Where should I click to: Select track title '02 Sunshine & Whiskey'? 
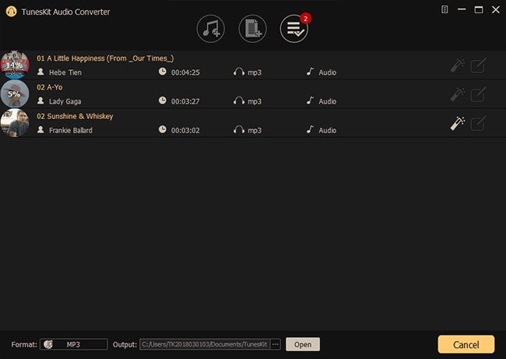(75, 116)
